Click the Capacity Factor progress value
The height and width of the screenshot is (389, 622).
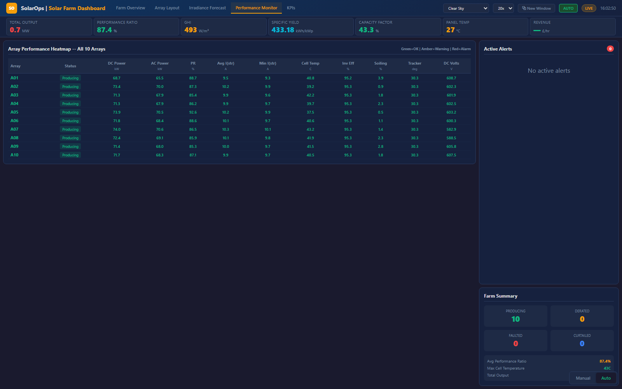[367, 29]
